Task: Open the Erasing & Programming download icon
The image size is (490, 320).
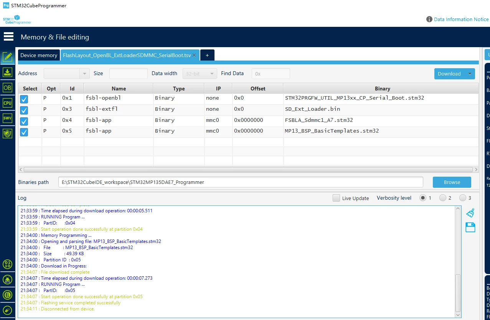Action: click(7, 72)
